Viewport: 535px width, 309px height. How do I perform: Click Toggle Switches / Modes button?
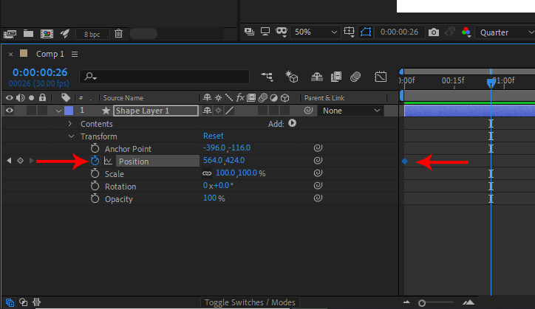[250, 302]
